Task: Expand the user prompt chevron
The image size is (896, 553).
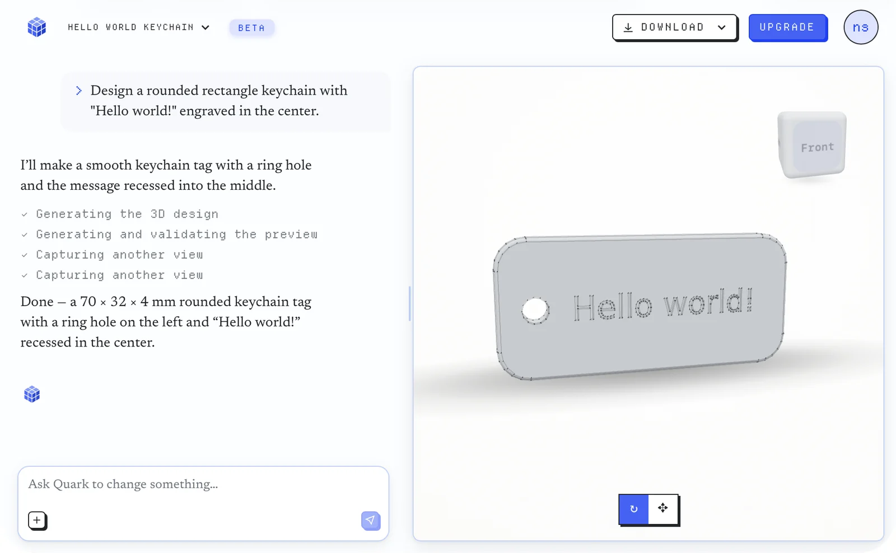Action: [x=79, y=91]
